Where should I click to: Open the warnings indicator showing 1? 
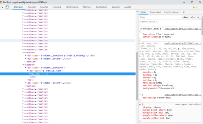pos(195,7)
